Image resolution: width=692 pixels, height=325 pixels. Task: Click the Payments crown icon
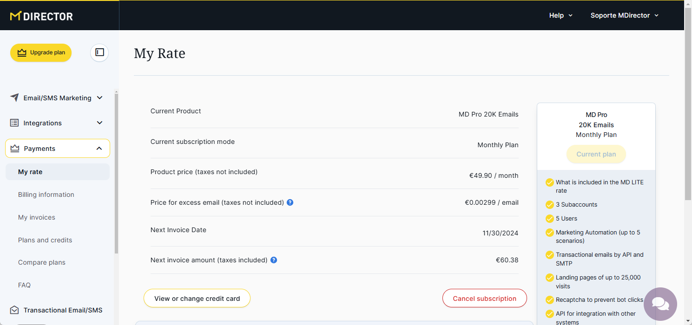coord(15,149)
